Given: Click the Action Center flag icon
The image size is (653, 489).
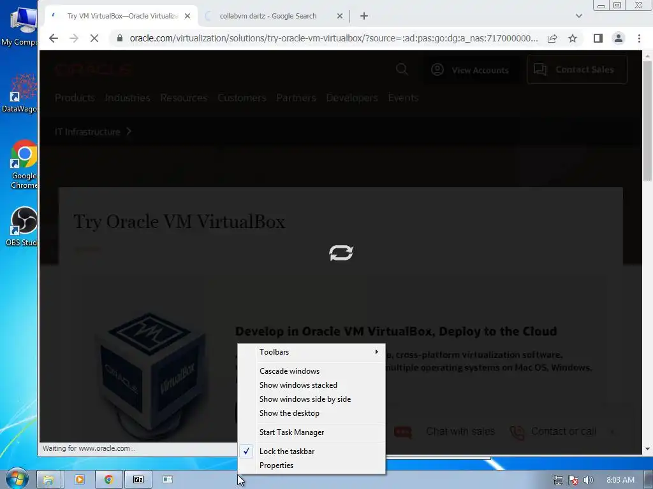Looking at the screenshot, I should pos(573,480).
